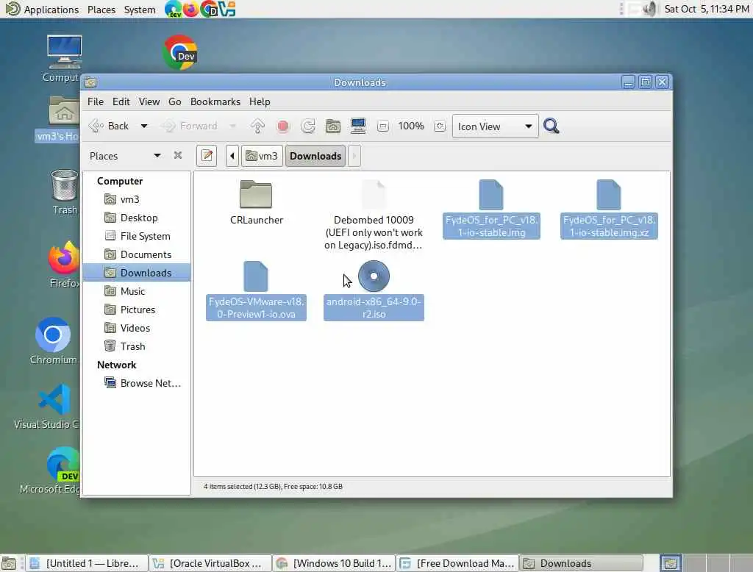Click the Back navigation button

pos(110,126)
